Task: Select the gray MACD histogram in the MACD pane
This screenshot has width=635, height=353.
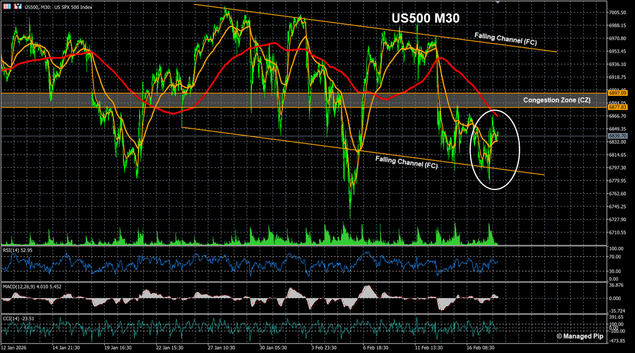Action: (249, 298)
